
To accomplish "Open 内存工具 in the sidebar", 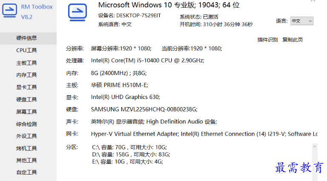I will 26,75.
